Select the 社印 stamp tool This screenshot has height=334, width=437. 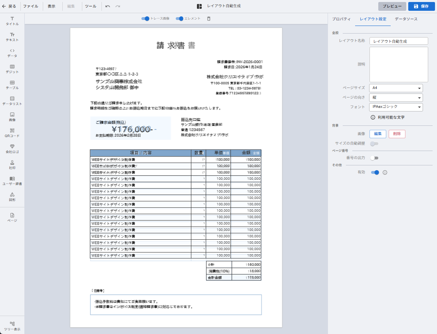[12, 165]
